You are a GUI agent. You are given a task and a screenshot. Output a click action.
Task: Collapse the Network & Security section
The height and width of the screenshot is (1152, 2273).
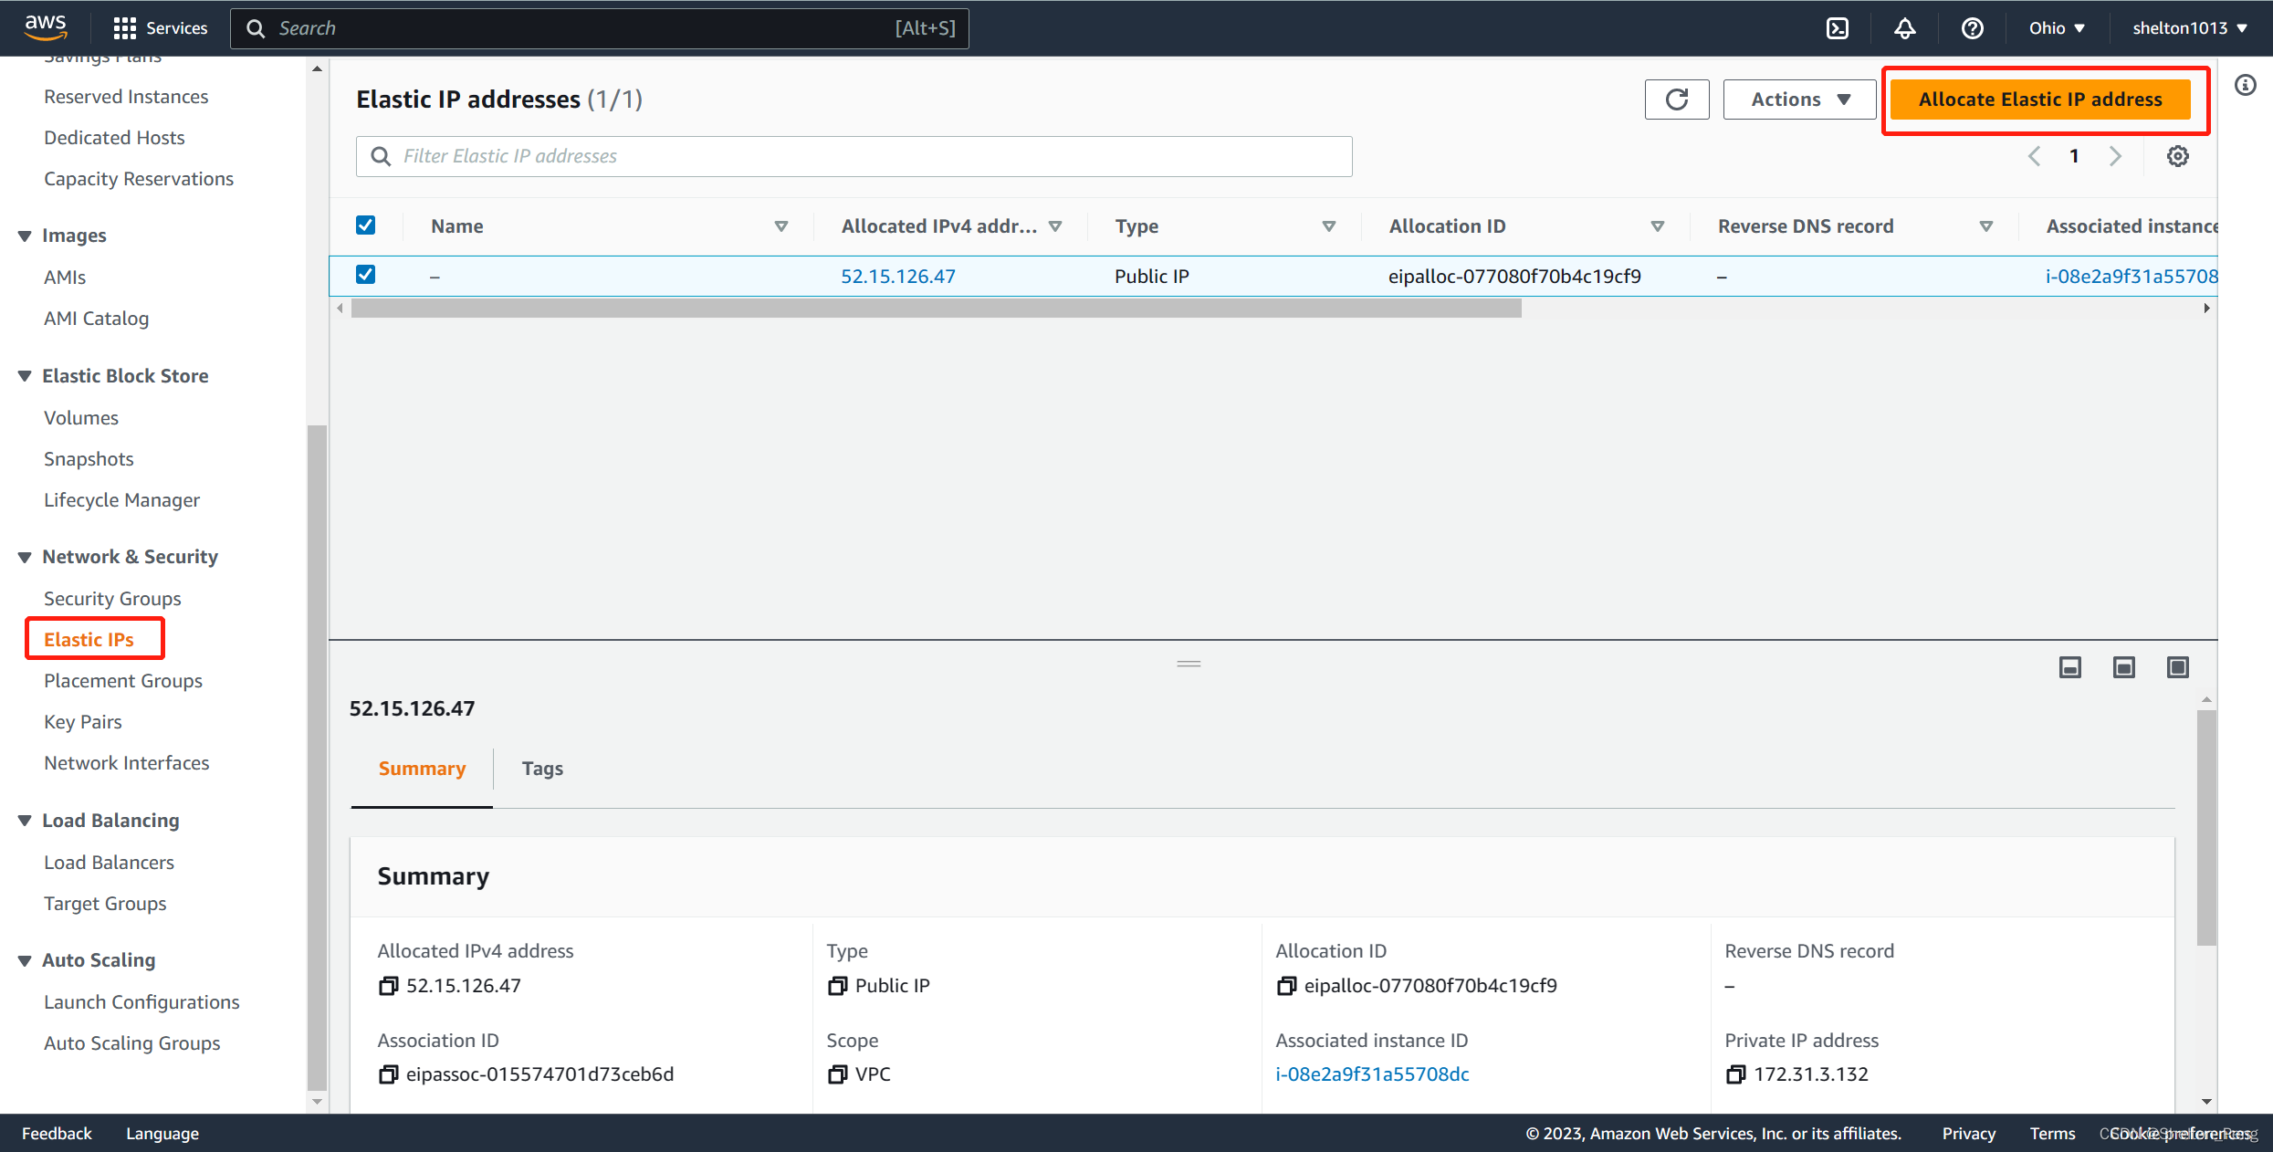[x=25, y=558]
